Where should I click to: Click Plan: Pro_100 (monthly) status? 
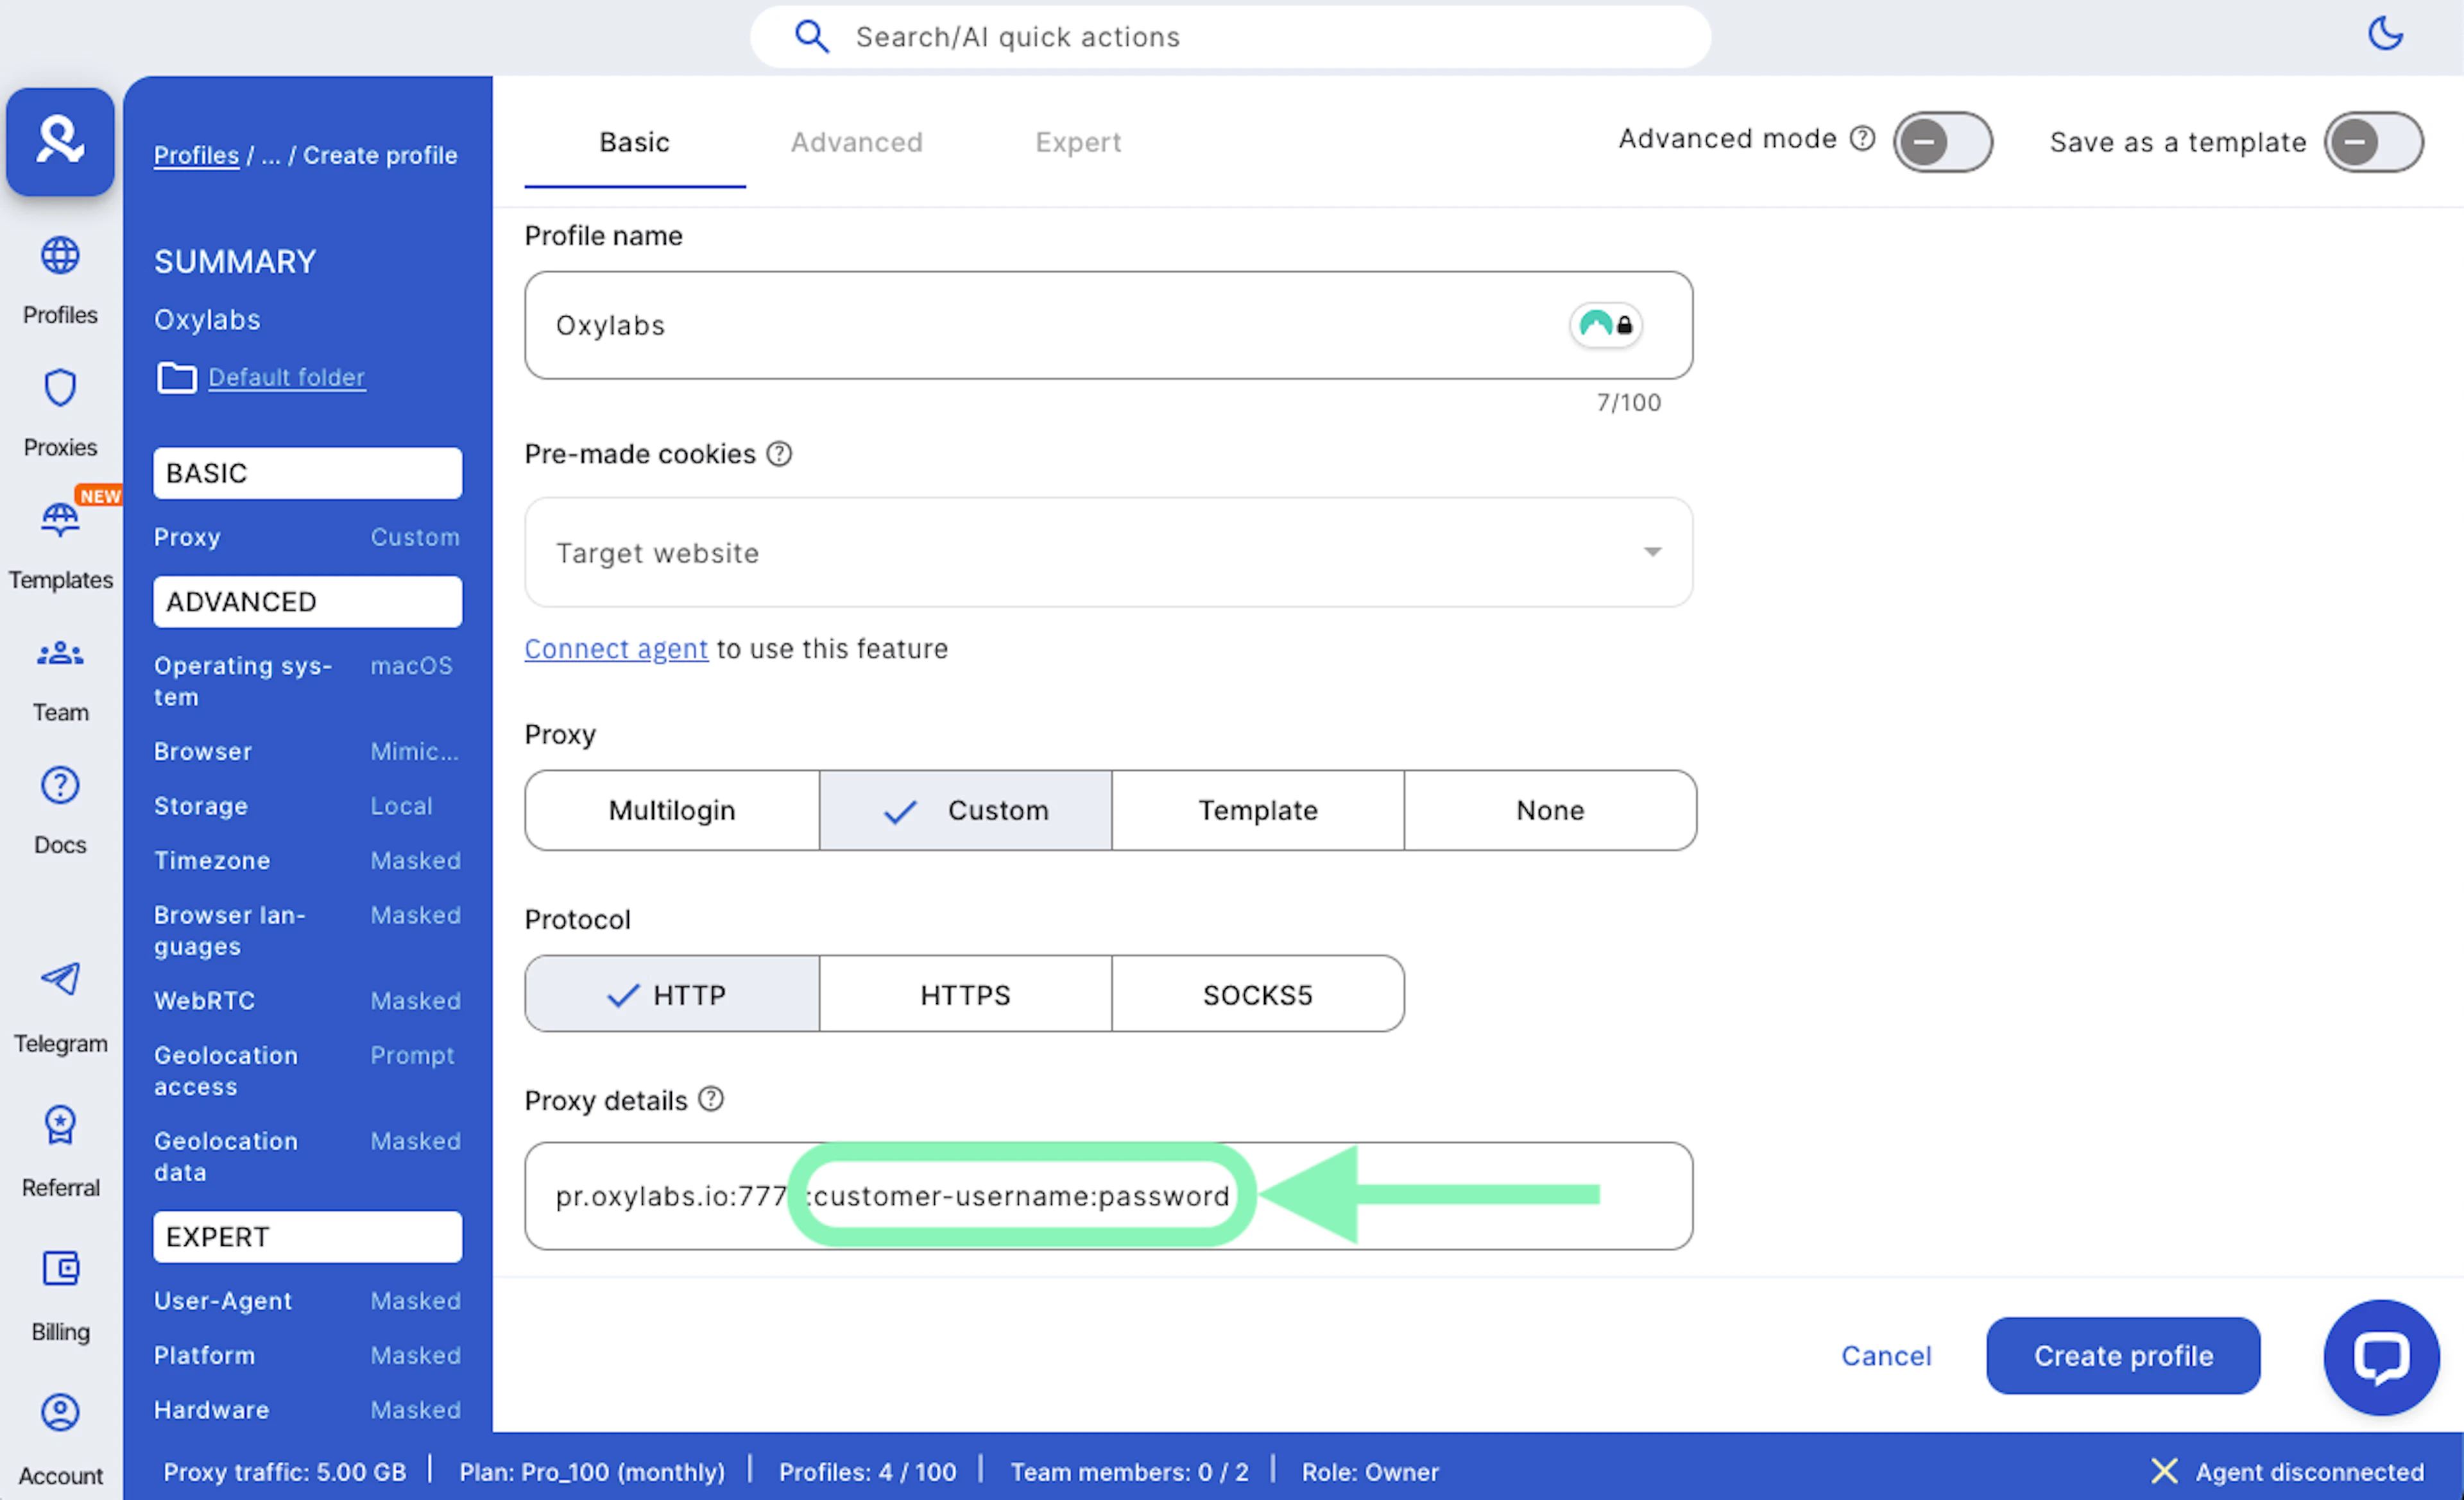point(592,1471)
